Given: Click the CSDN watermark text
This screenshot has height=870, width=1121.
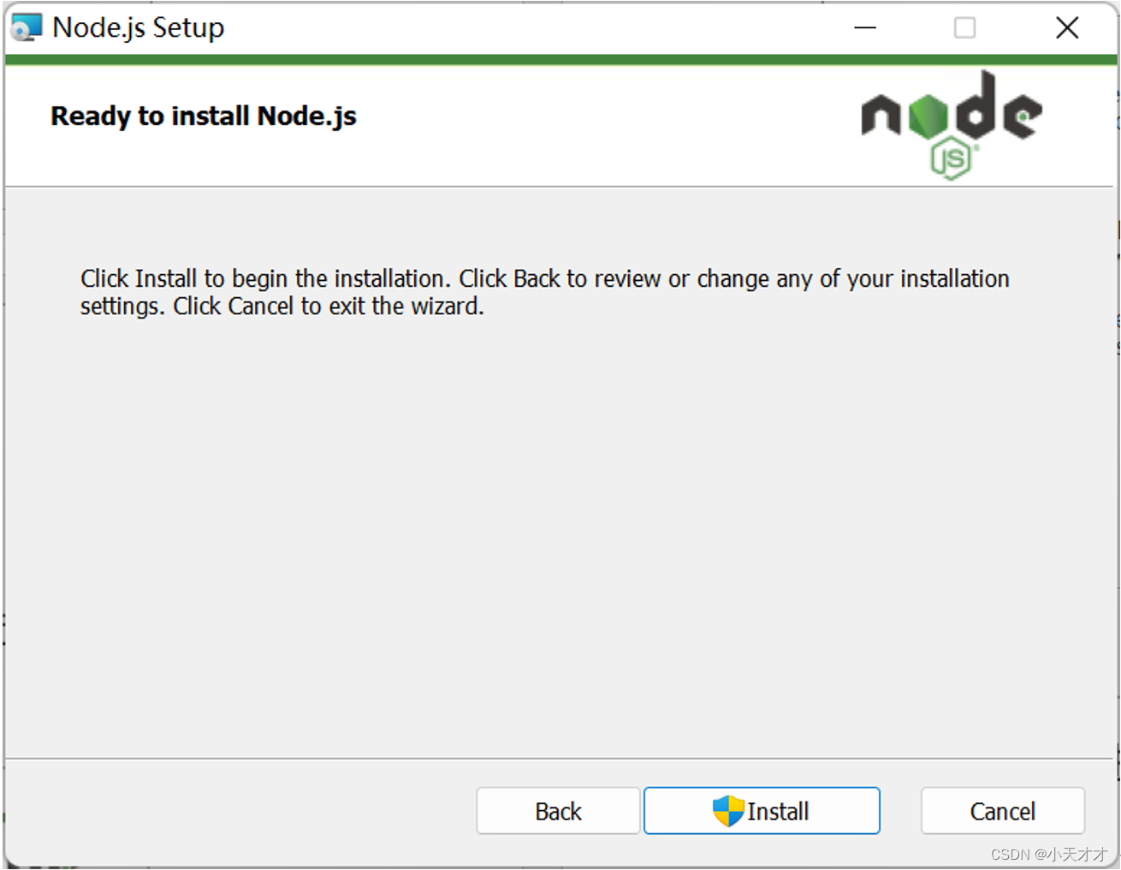Looking at the screenshot, I should (x=1048, y=855).
